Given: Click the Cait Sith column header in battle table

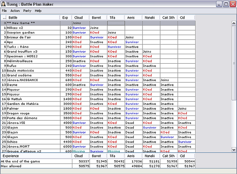Looking at the screenshot, I should pos(169,17).
